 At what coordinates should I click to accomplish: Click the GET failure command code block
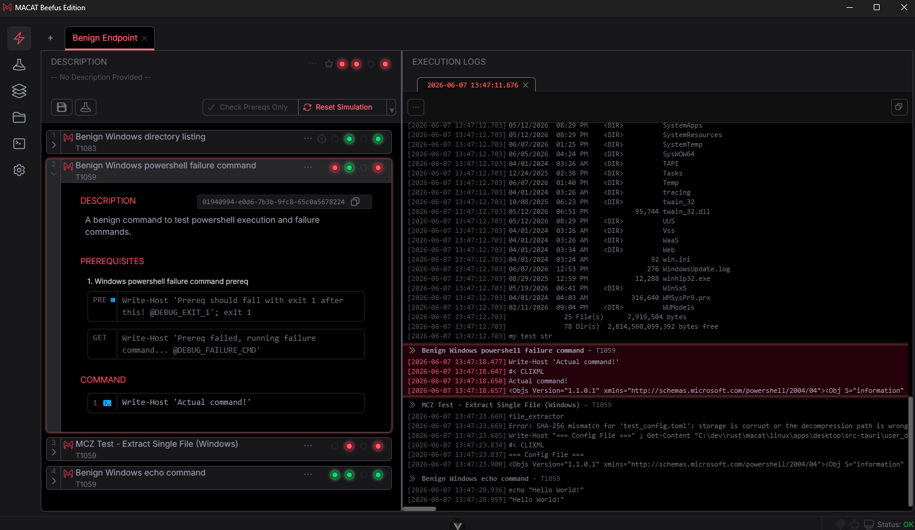(226, 344)
